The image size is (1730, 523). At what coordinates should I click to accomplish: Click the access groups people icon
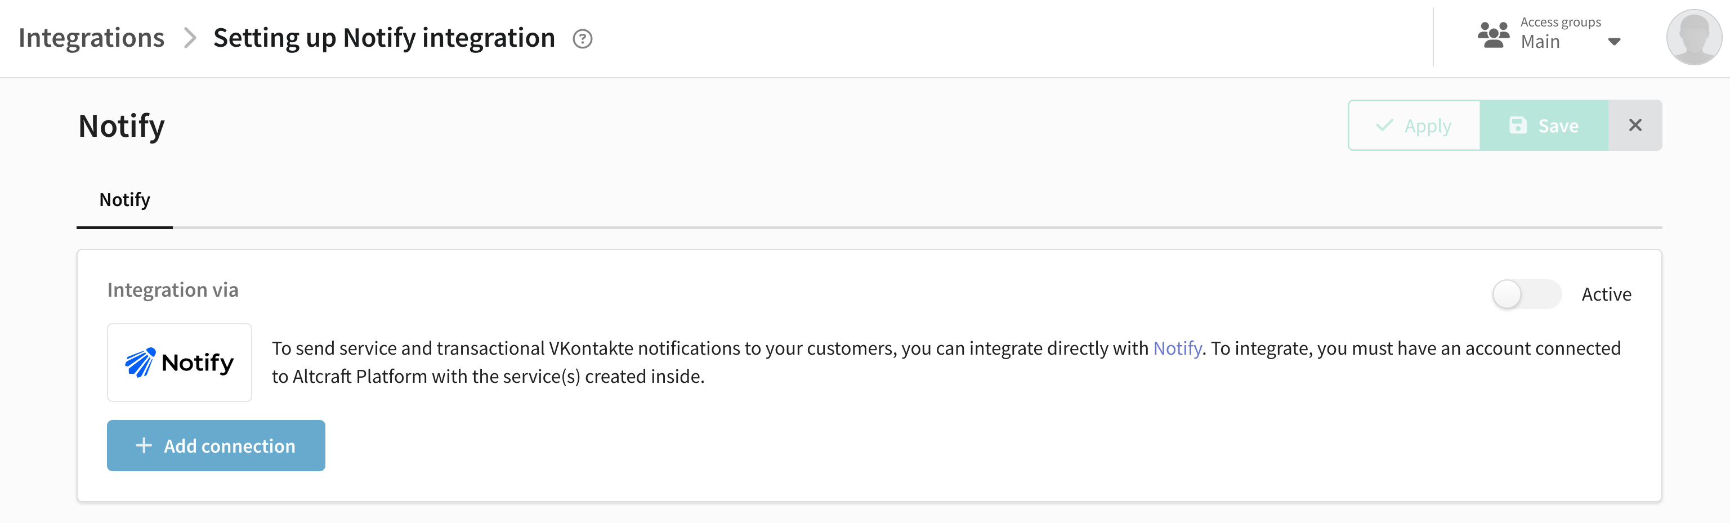(1494, 35)
